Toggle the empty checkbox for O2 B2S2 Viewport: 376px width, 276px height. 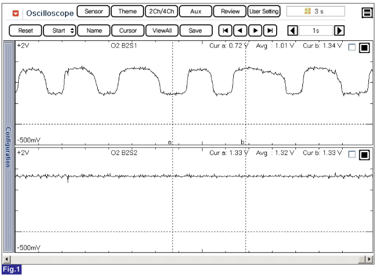pyautogui.click(x=352, y=154)
